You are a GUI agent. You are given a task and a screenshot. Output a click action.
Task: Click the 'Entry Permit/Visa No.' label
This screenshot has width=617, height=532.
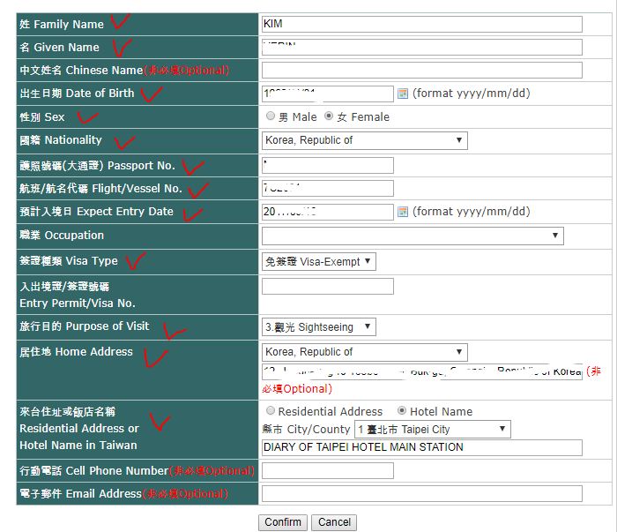pos(78,303)
